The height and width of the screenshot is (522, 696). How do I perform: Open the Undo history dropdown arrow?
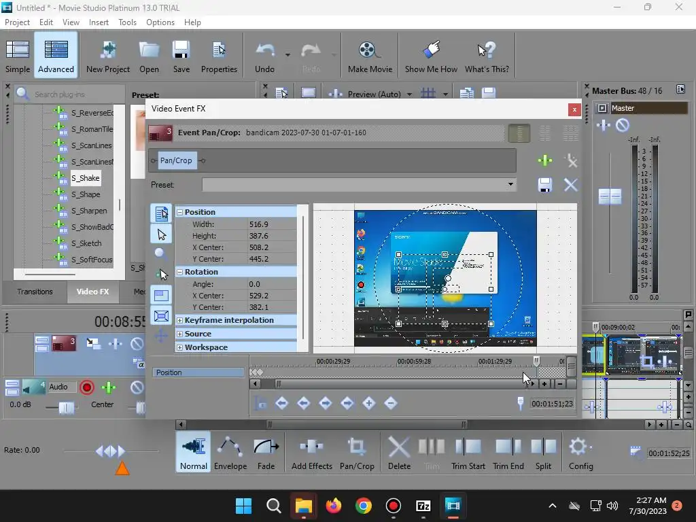pos(288,55)
